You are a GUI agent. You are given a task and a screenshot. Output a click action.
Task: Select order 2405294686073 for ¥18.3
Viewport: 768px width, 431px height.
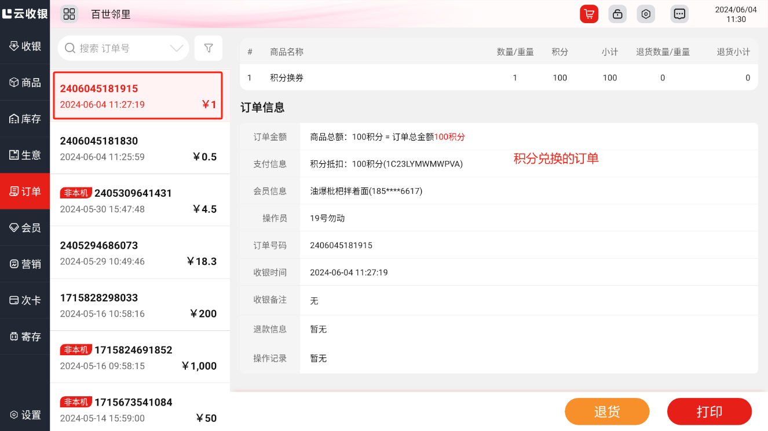(140, 253)
